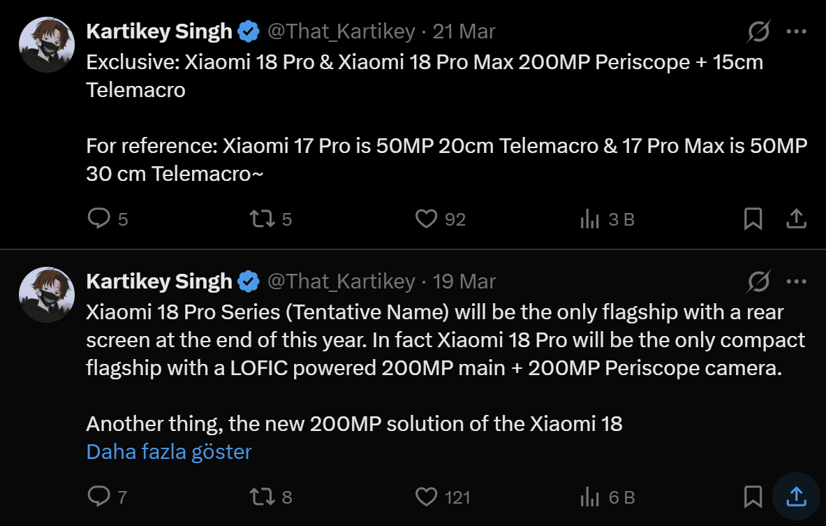Bookmark the 21 Mar tweet
The image size is (826, 526).
(x=753, y=219)
